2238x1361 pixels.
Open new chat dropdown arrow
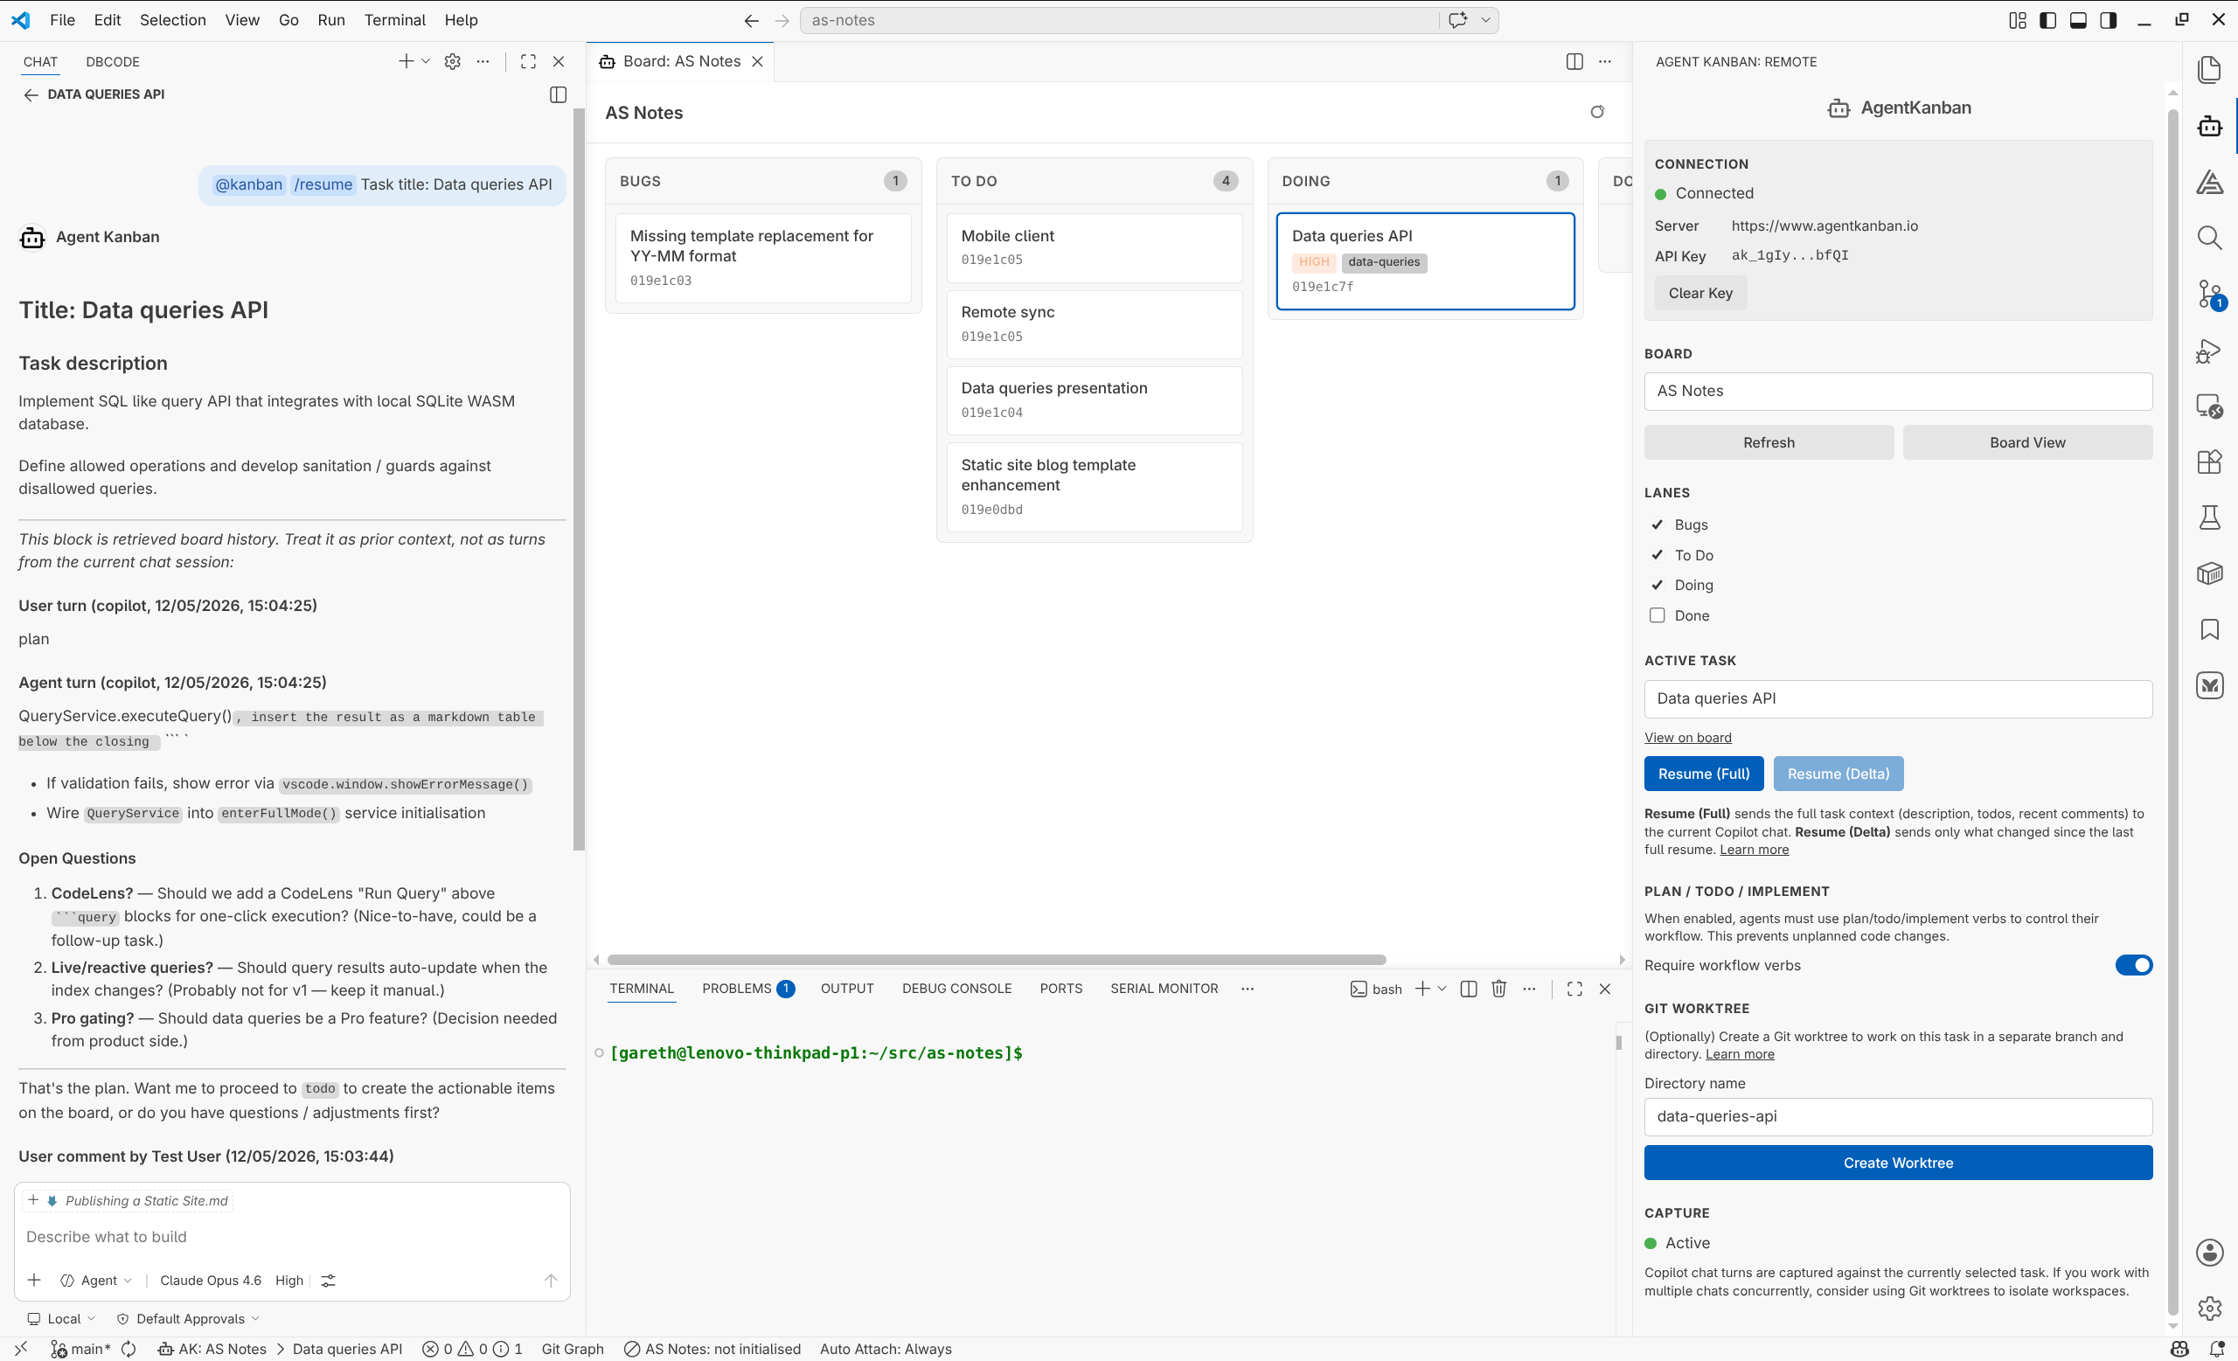click(x=425, y=61)
